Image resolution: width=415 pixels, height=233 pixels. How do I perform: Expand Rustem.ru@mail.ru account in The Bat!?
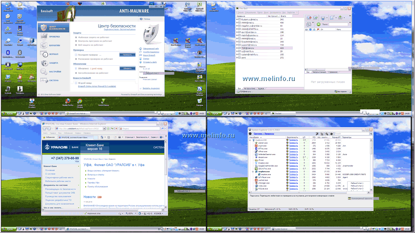237,19
